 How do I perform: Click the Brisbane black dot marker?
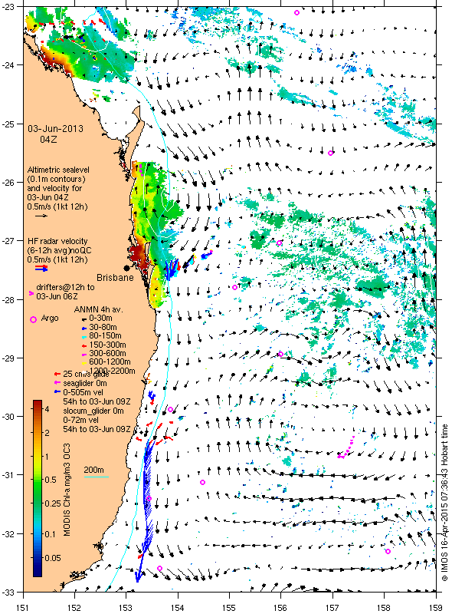[x=126, y=268]
